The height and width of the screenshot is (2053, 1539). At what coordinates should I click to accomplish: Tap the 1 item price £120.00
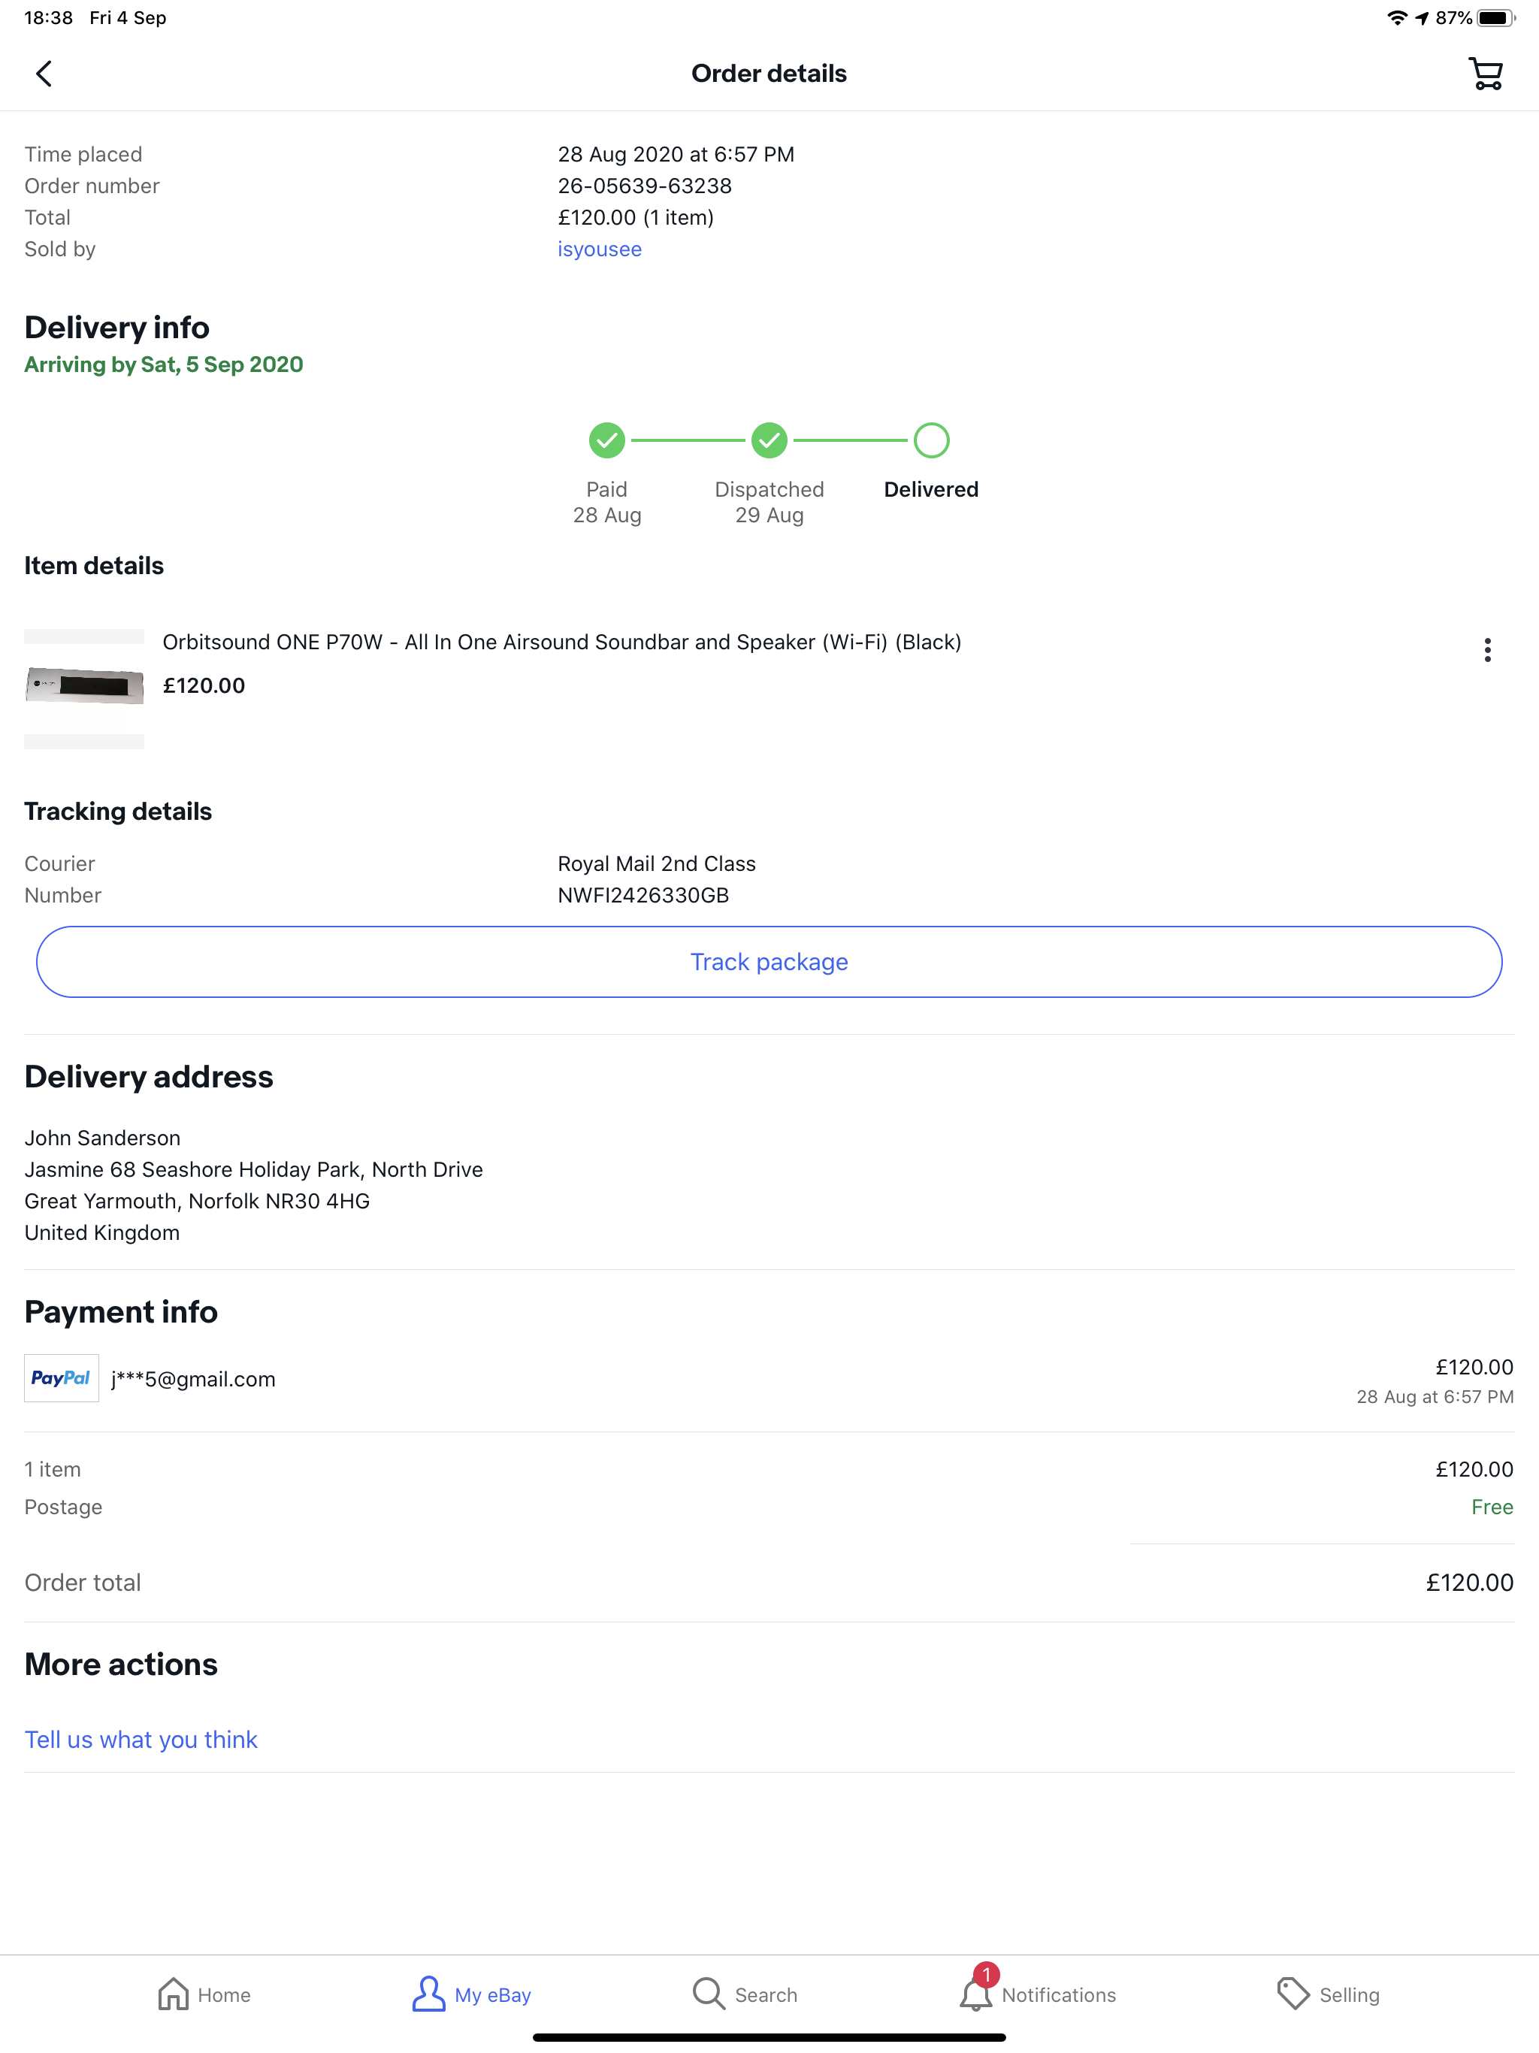(x=1474, y=1469)
